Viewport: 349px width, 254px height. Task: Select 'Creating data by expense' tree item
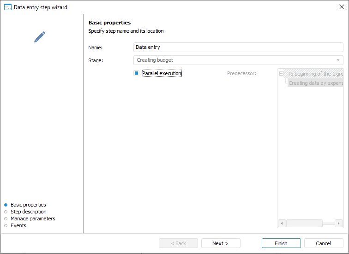point(315,83)
